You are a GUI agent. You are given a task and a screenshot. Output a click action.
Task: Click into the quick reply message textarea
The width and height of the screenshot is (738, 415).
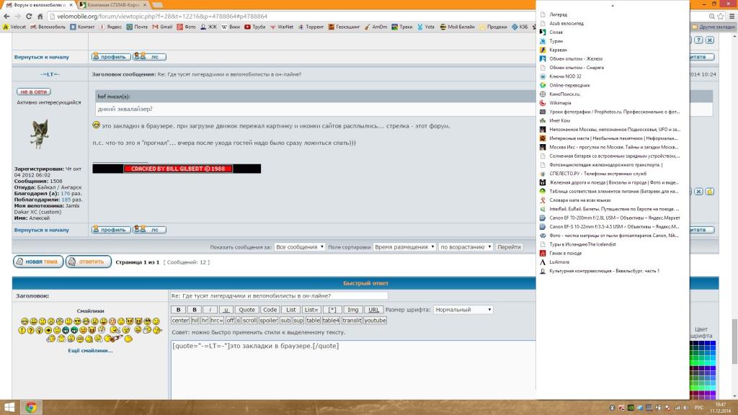353,370
